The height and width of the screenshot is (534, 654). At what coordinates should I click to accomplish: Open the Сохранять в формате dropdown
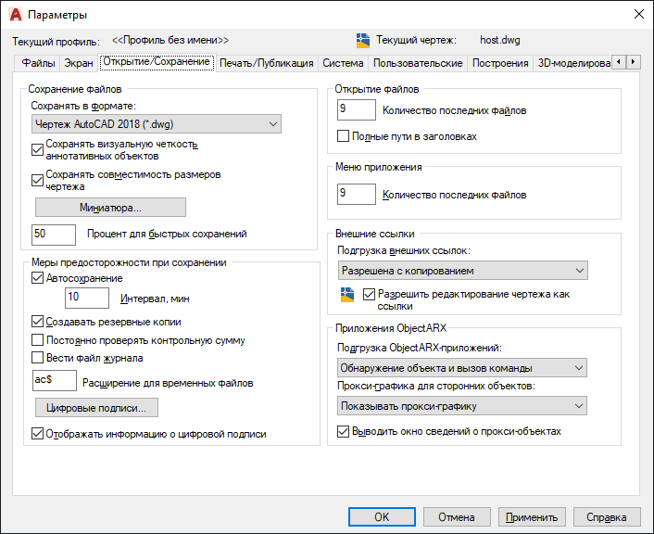click(x=156, y=123)
